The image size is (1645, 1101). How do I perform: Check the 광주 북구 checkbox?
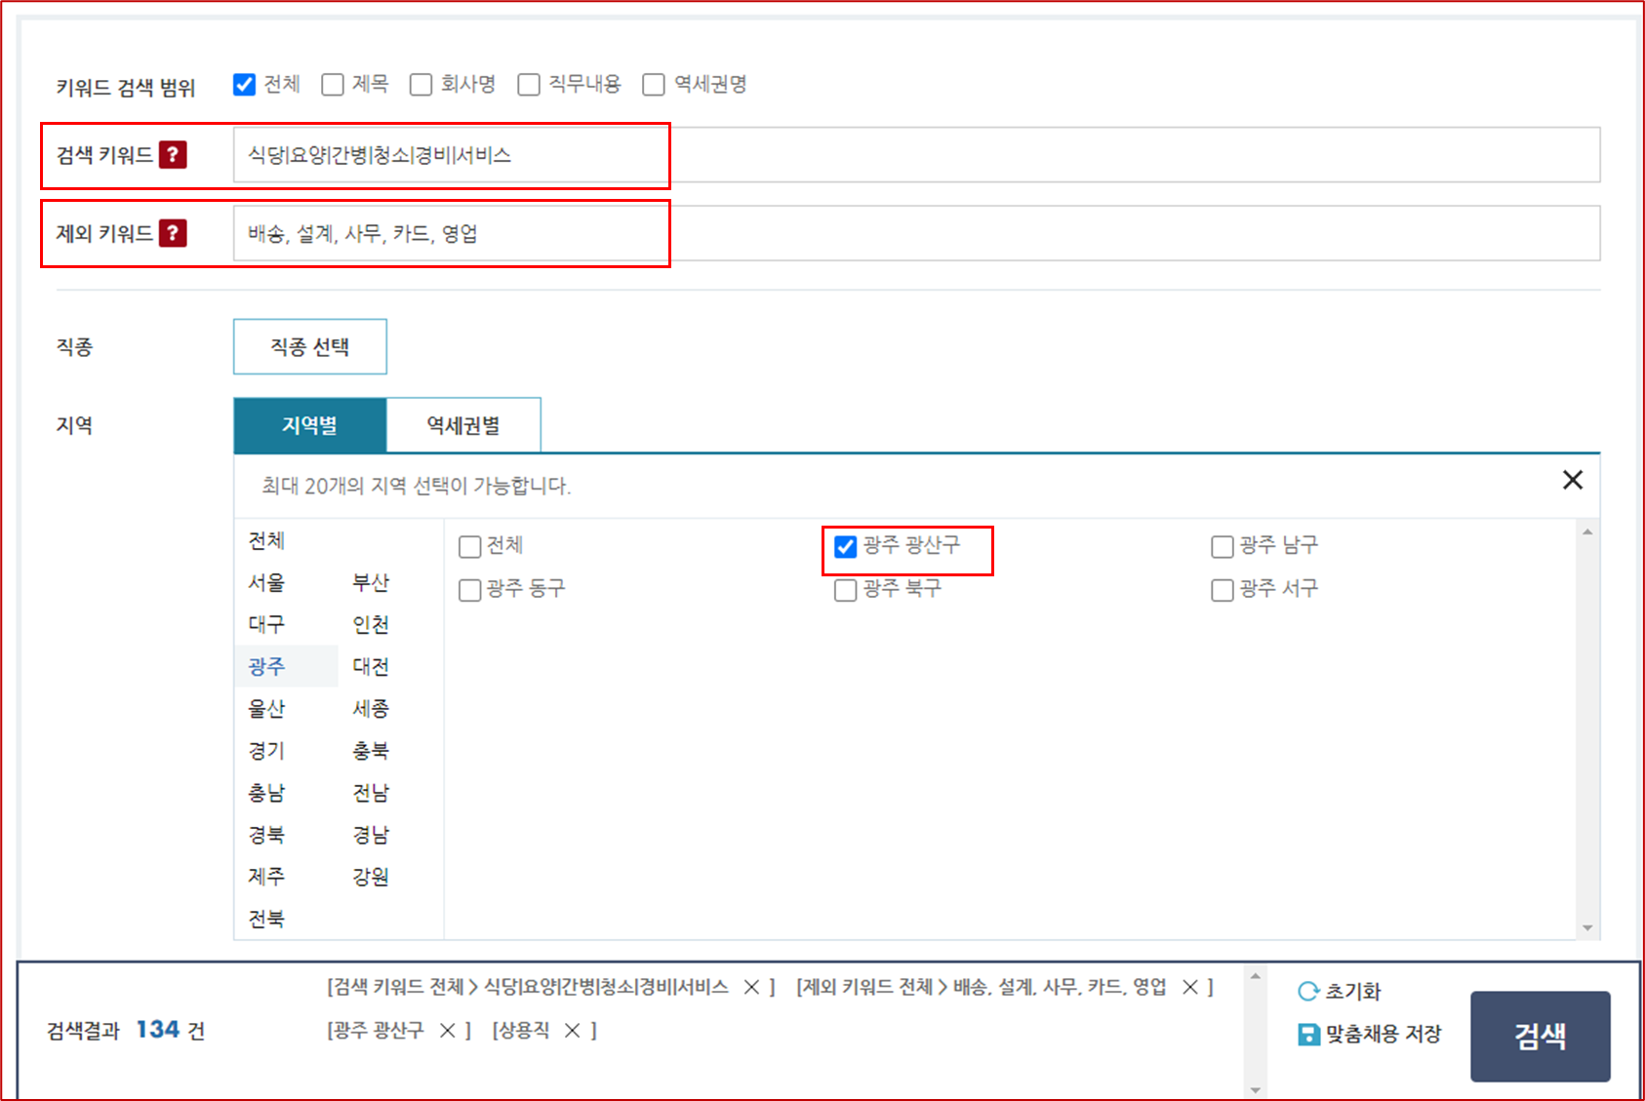pyautogui.click(x=846, y=590)
